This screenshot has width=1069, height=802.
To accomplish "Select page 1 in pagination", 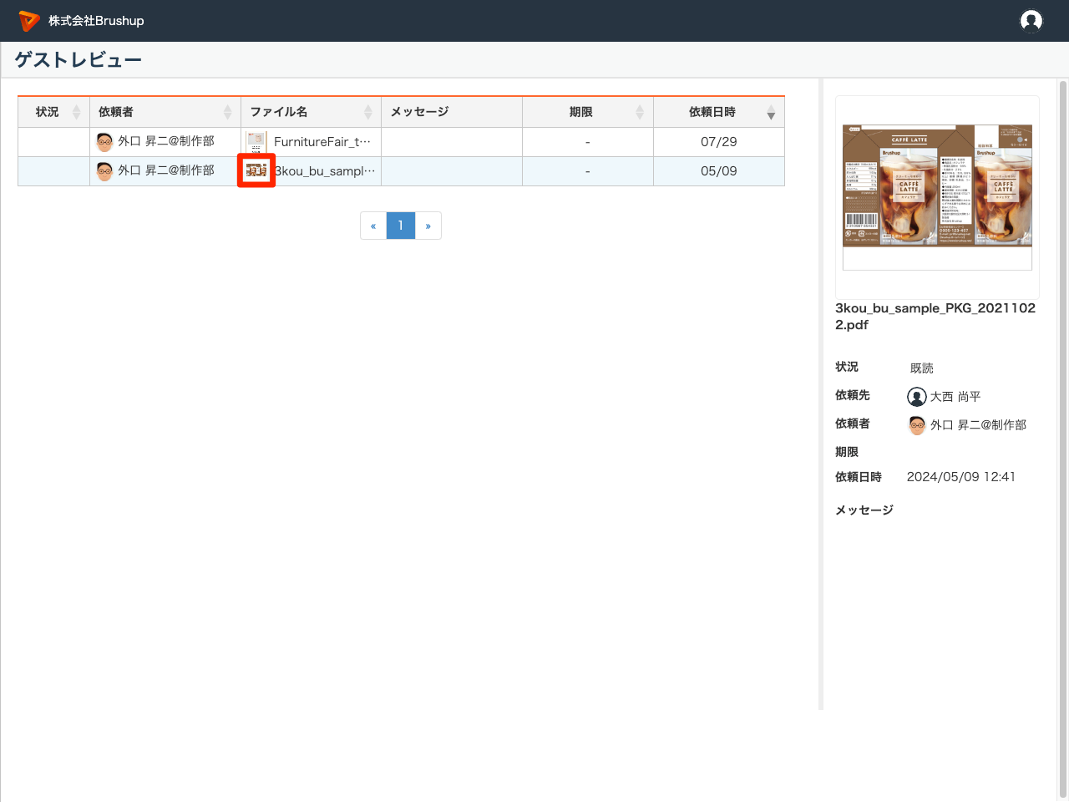I will point(401,226).
